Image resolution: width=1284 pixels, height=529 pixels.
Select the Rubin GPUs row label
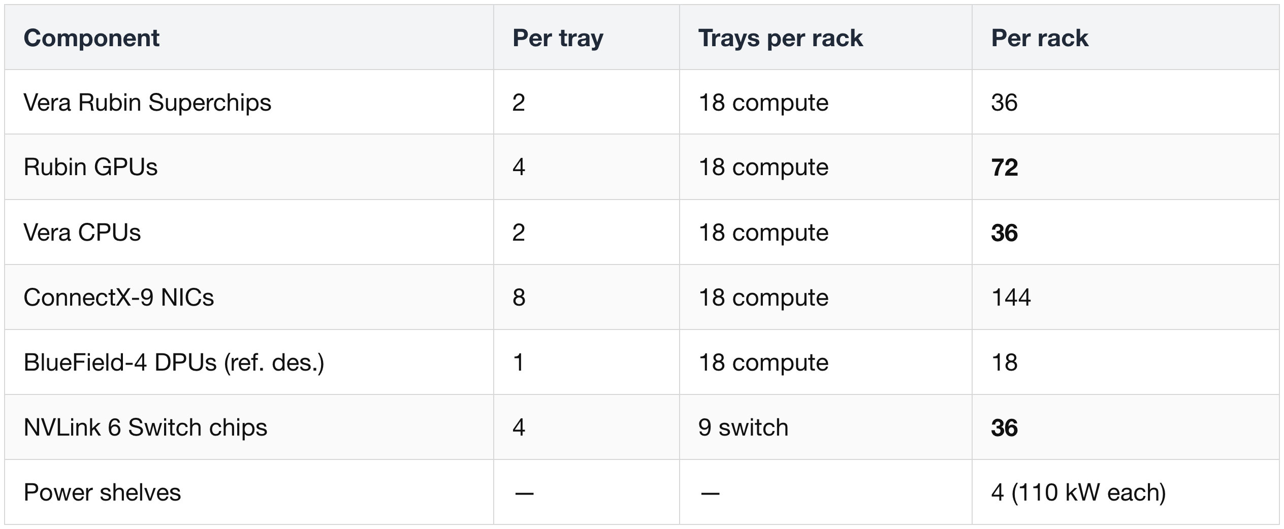tap(90, 167)
